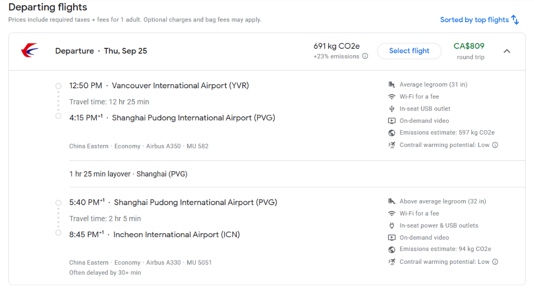534x288 pixels.
Task: Click the above average legroom seat icon
Action: [x=392, y=201]
